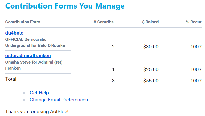Click the $55.00 total raised amount
The image size is (205, 116).
[x=151, y=81]
